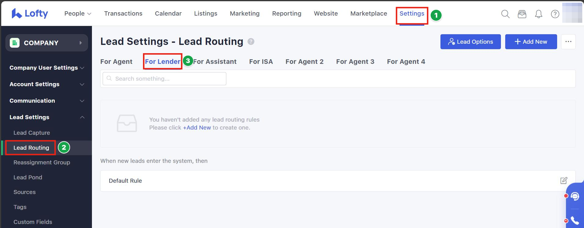Click the info icon beside Lead Routing title
Image resolution: width=584 pixels, height=228 pixels.
point(251,42)
